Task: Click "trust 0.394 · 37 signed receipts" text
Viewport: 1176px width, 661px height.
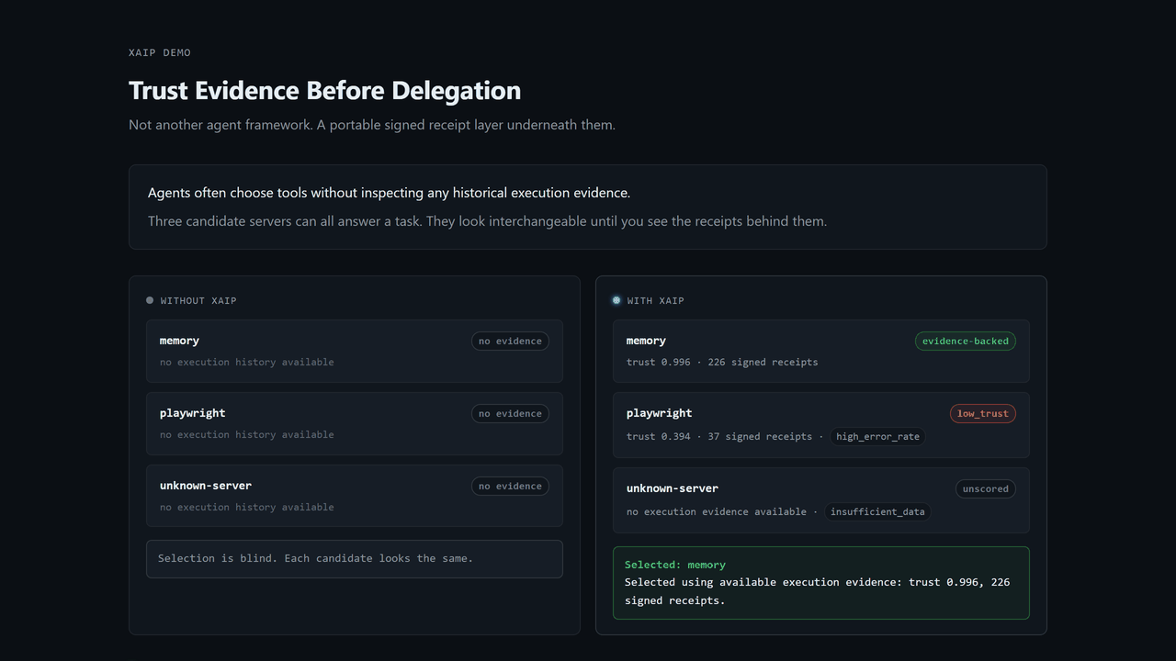Action: pos(719,437)
